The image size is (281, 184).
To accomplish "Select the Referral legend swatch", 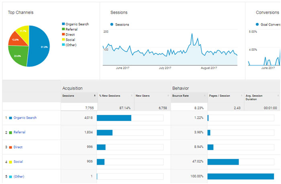I will pyautogui.click(x=63, y=29).
